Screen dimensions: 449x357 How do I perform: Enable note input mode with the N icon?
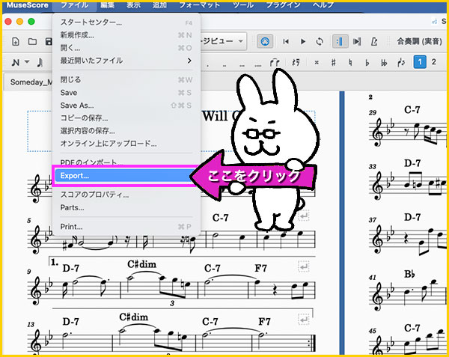click(16, 62)
